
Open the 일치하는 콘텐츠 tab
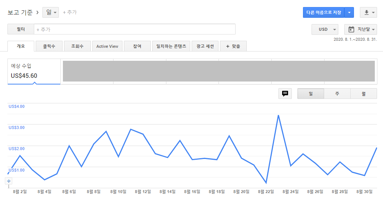171,46
